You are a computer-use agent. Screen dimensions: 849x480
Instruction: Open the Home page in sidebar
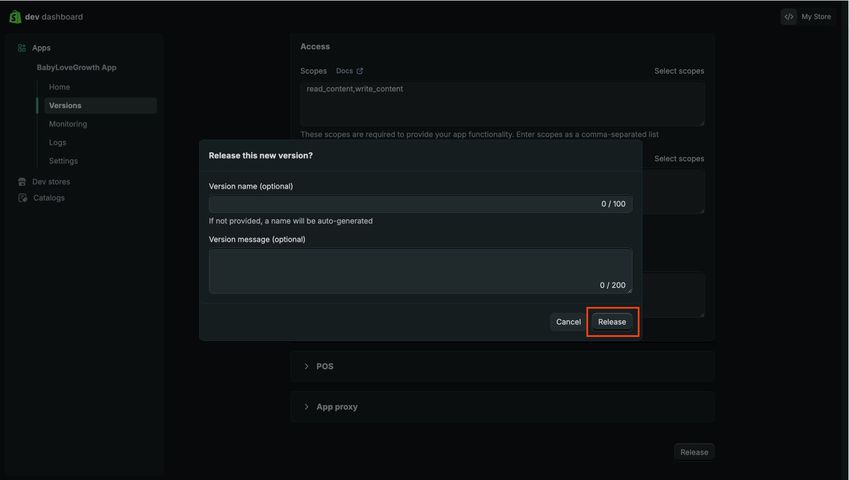pyautogui.click(x=59, y=87)
